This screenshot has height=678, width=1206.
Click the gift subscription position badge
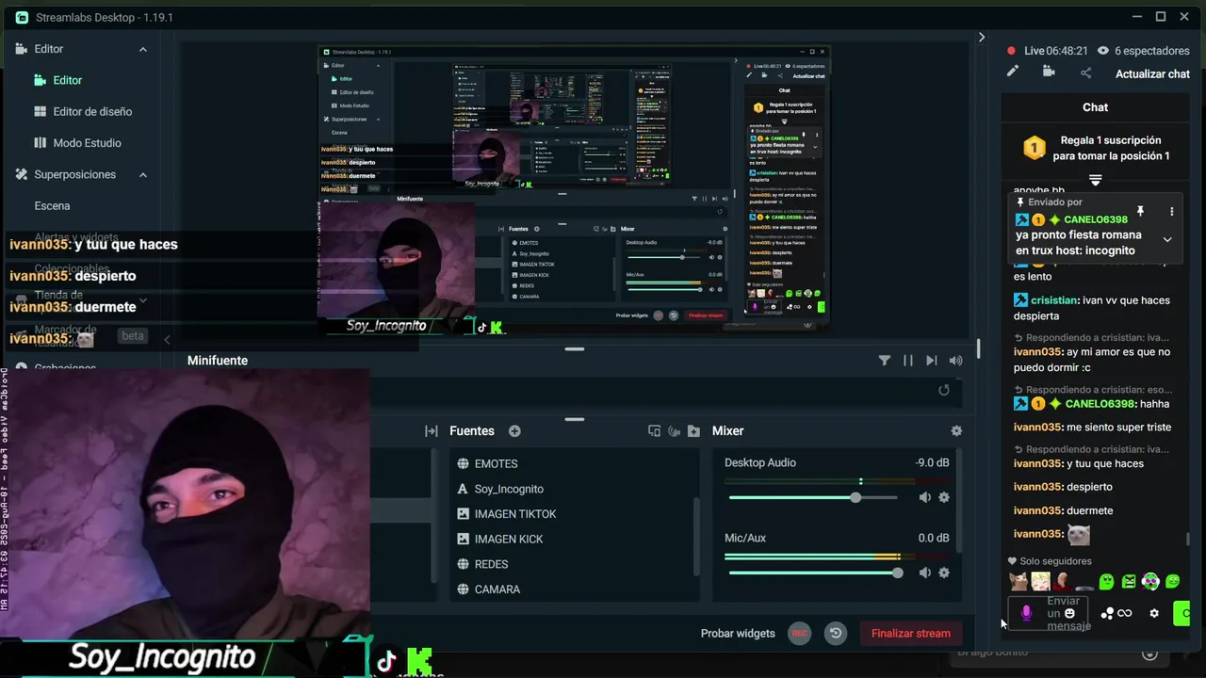point(1035,148)
